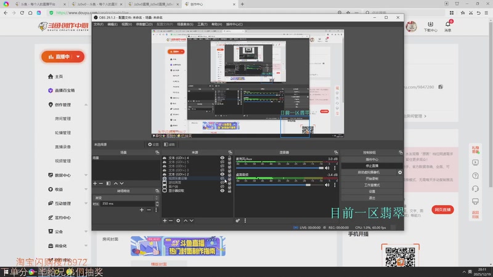This screenshot has height=277, width=493.
Task: Expand 公会 section in Douyu sidebar
Action: [x=86, y=232]
